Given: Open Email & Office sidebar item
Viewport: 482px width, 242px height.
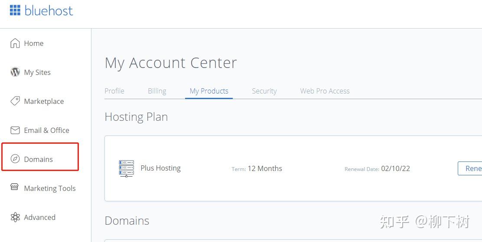Looking at the screenshot, I should point(46,130).
